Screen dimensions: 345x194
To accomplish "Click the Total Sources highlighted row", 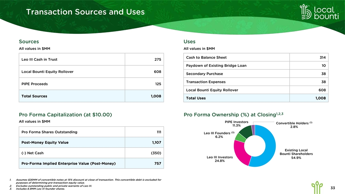I will 91,96.
